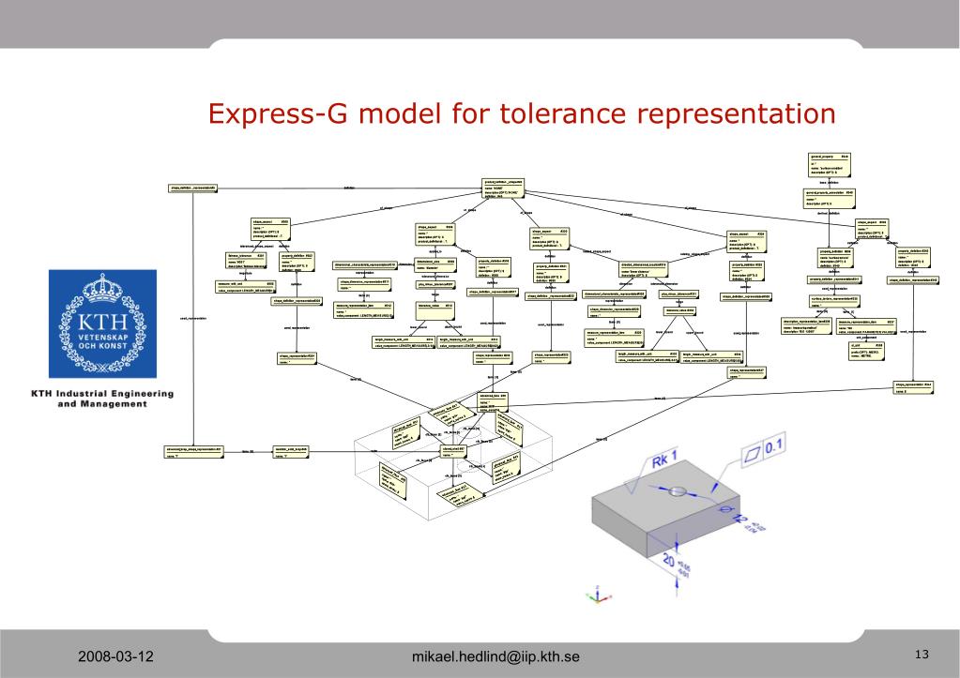Click the XYZ coordinate axes triad icon

[598, 595]
